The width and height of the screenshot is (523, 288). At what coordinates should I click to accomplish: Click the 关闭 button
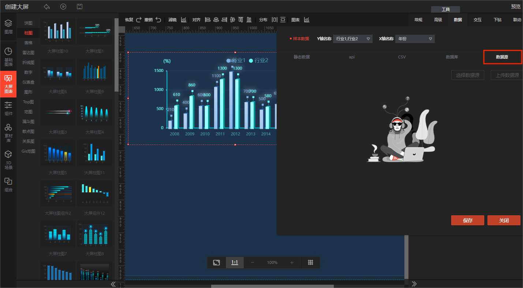pyautogui.click(x=504, y=220)
